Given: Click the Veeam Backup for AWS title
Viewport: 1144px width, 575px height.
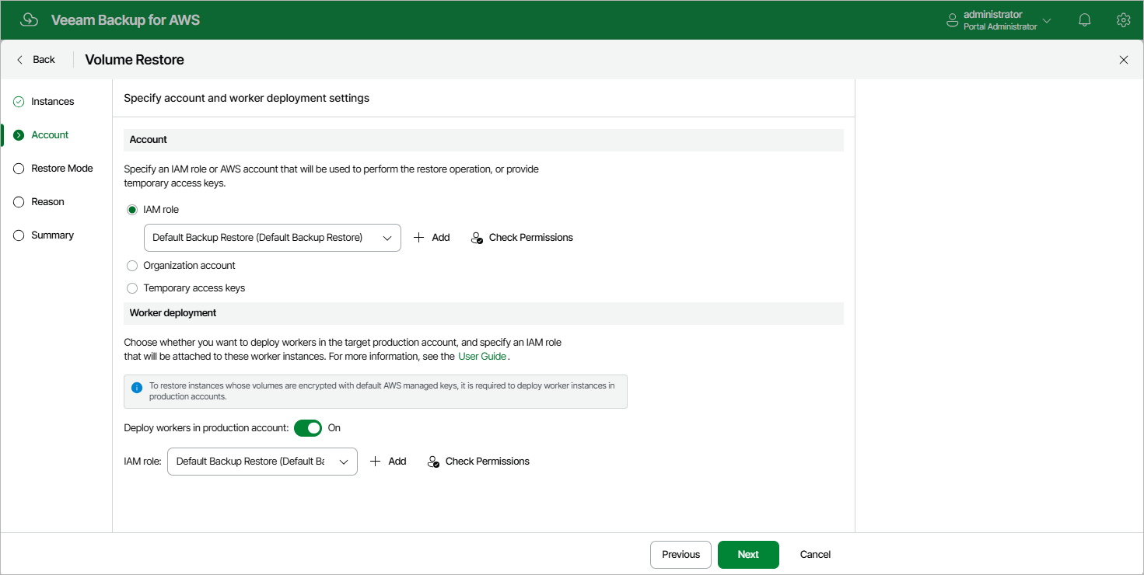Looking at the screenshot, I should 125,20.
